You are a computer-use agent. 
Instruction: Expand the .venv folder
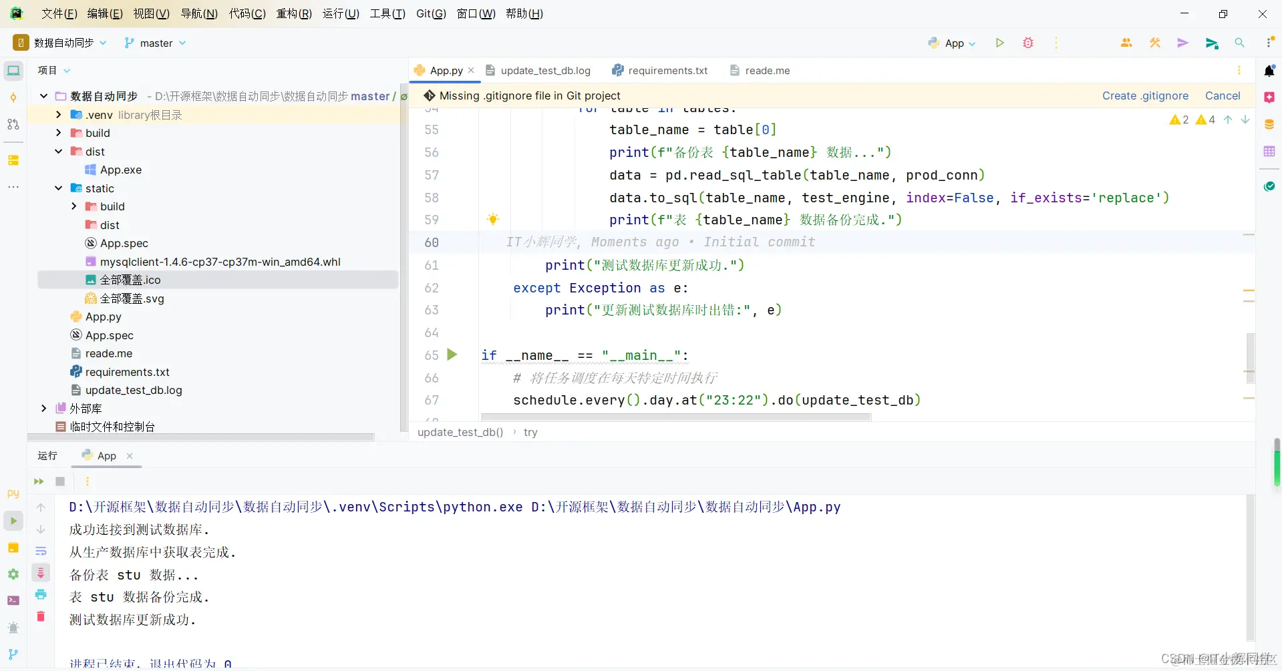pos(59,115)
